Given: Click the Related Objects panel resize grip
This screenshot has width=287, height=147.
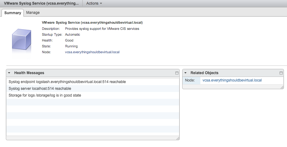Looking at the screenshot, I should click(x=282, y=87).
